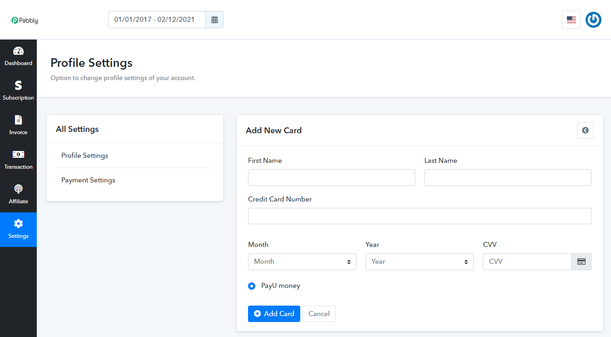Click the blue power icon top right
611x337 pixels.
(x=593, y=20)
